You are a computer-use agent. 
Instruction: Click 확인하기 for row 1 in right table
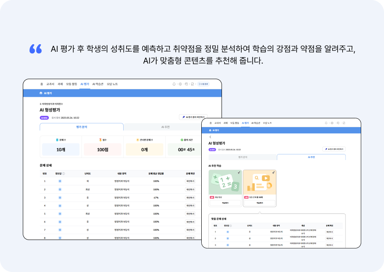(x=330, y=232)
